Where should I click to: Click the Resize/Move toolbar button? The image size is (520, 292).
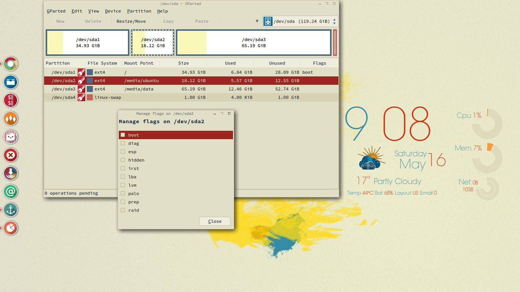point(131,21)
